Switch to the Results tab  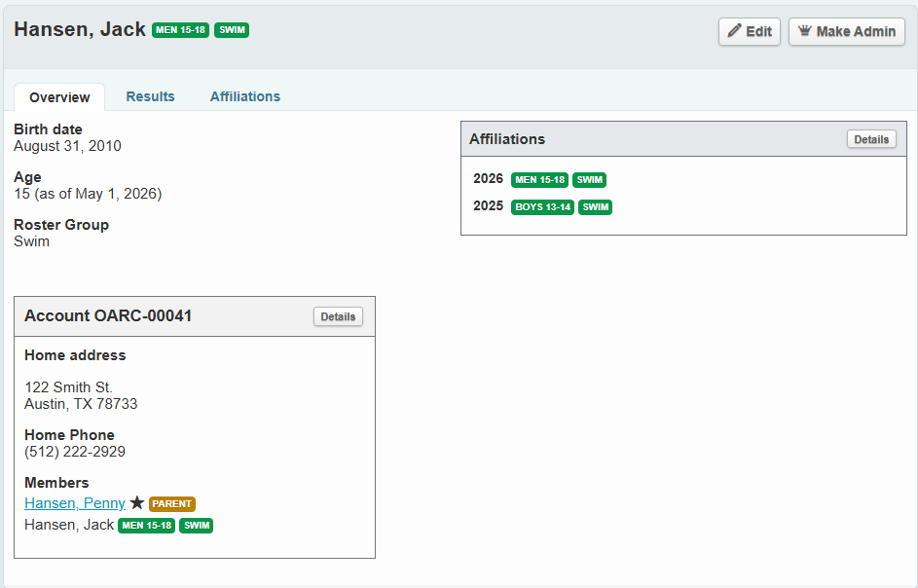click(x=150, y=96)
